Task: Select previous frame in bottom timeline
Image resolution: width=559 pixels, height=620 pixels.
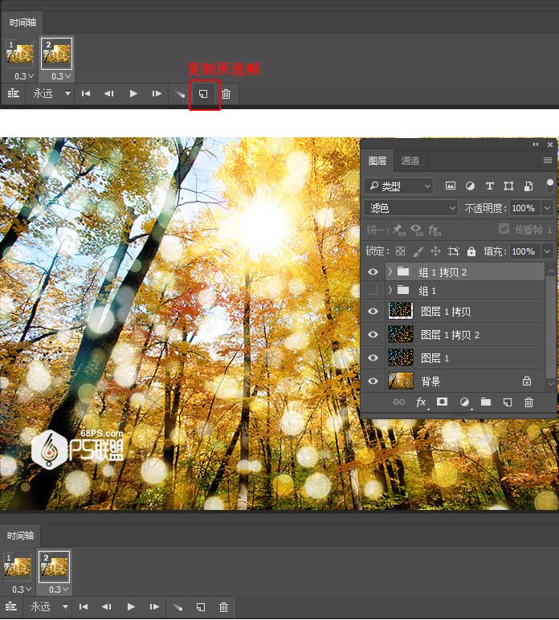Action: pyautogui.click(x=106, y=606)
